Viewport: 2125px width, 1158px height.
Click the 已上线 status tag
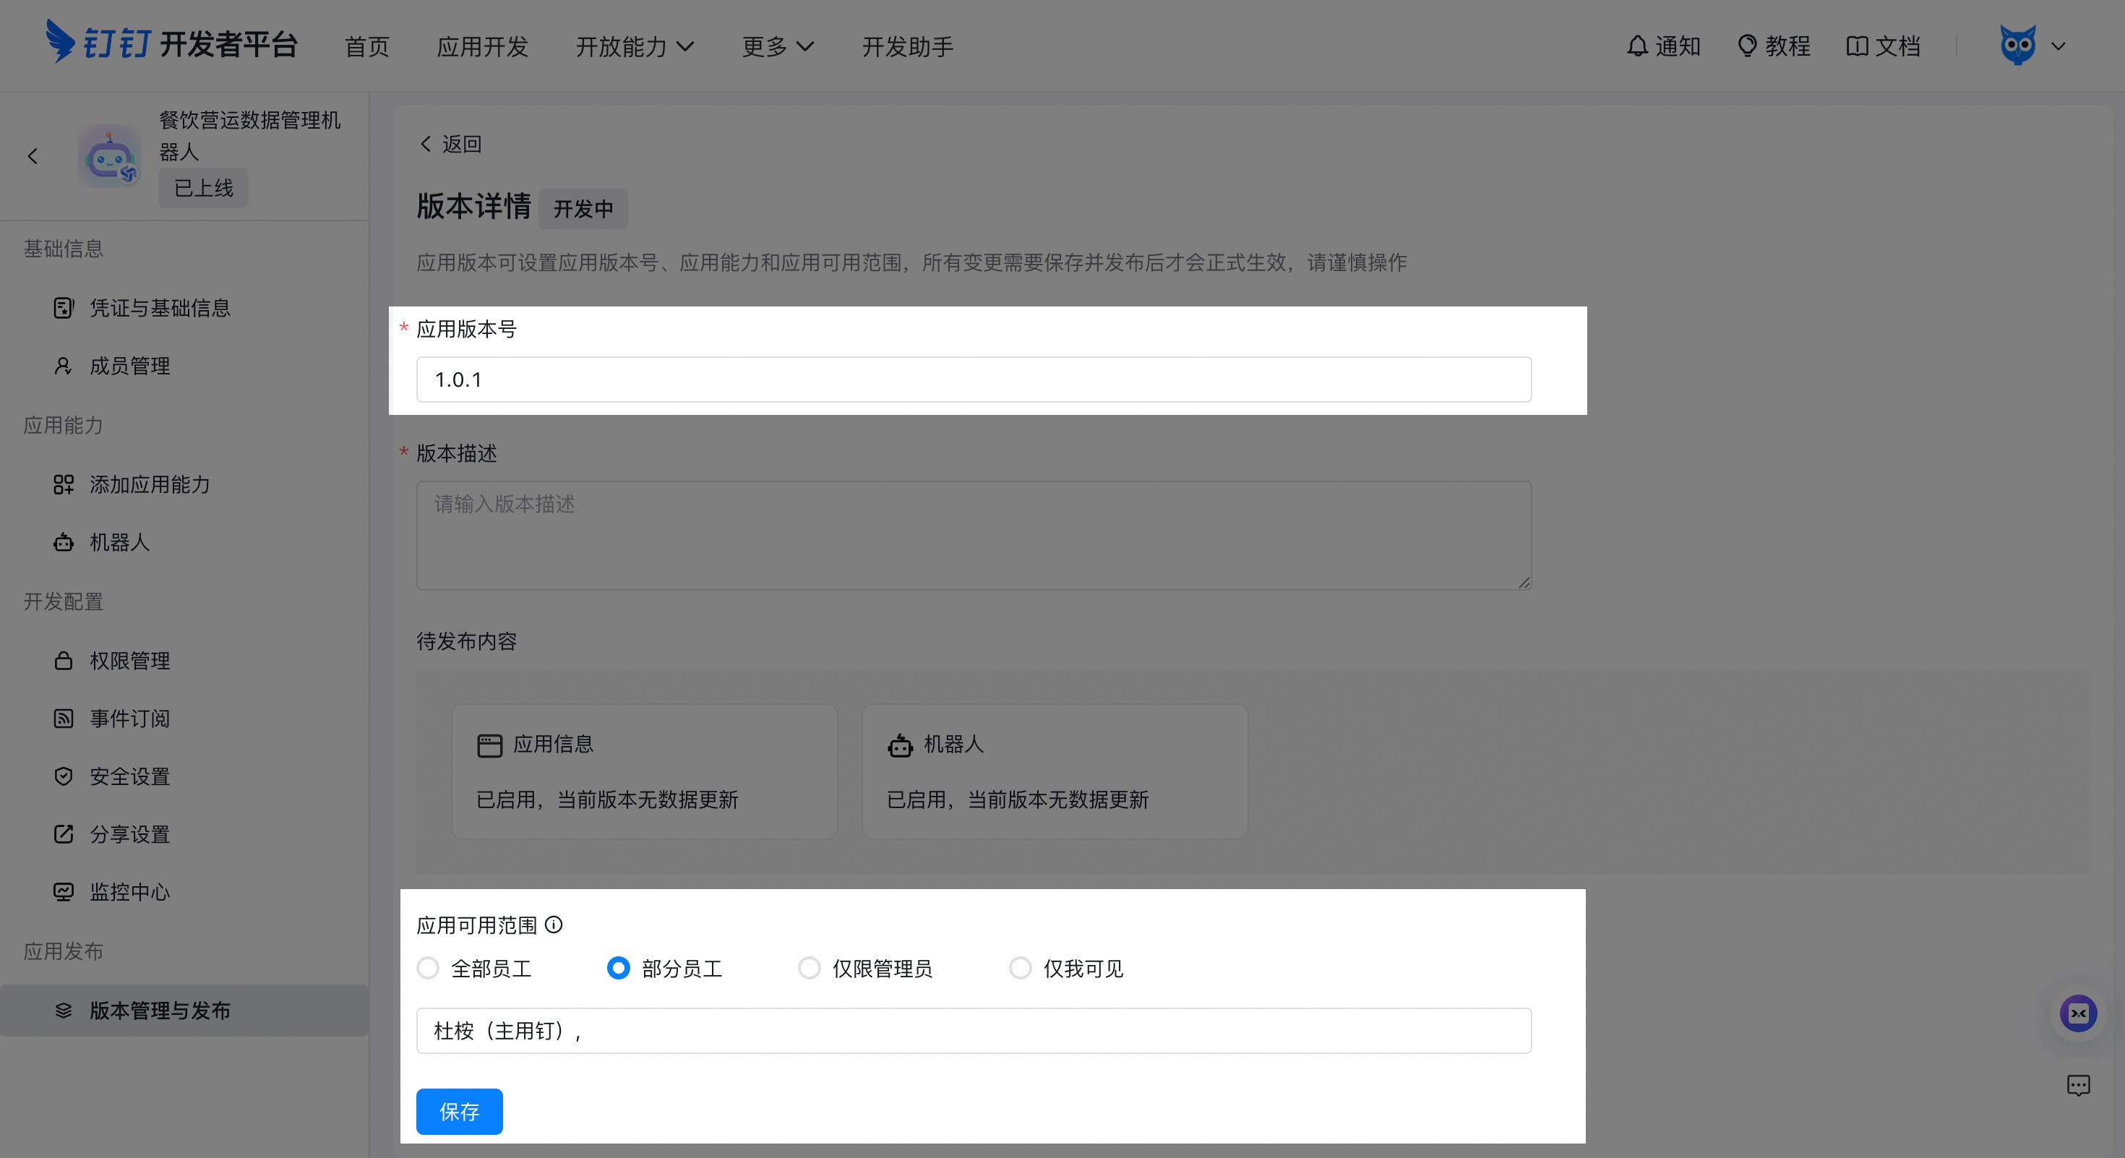pos(204,188)
